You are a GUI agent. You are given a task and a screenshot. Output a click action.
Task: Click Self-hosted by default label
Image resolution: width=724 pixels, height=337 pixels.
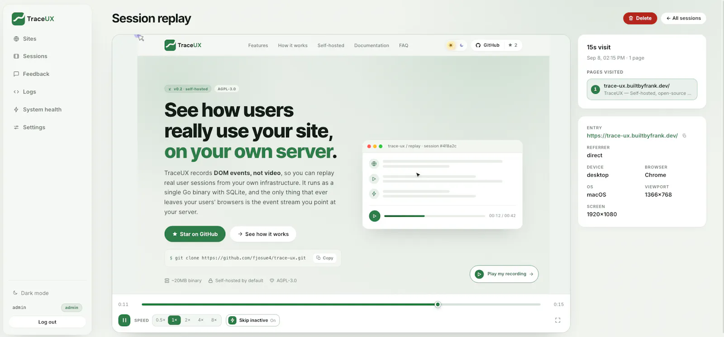pos(236,281)
